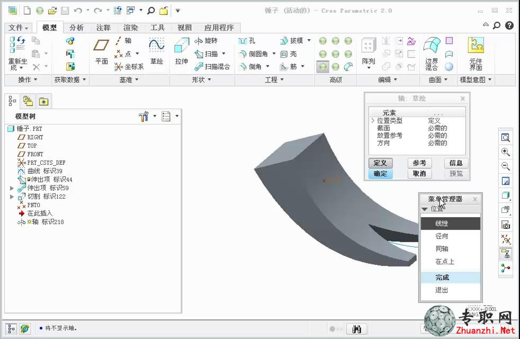Expand the 获取数据 group dropdown
Image resolution: width=520 pixels, height=339 pixels.
click(70, 80)
